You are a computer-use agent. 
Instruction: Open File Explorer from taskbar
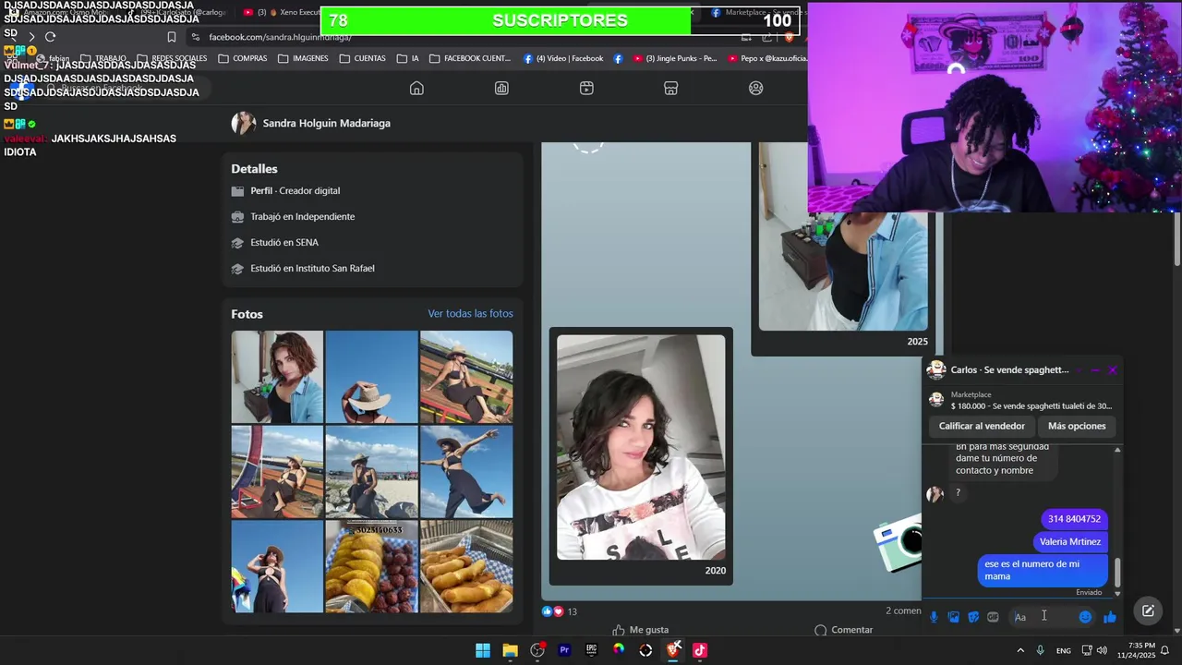(510, 650)
